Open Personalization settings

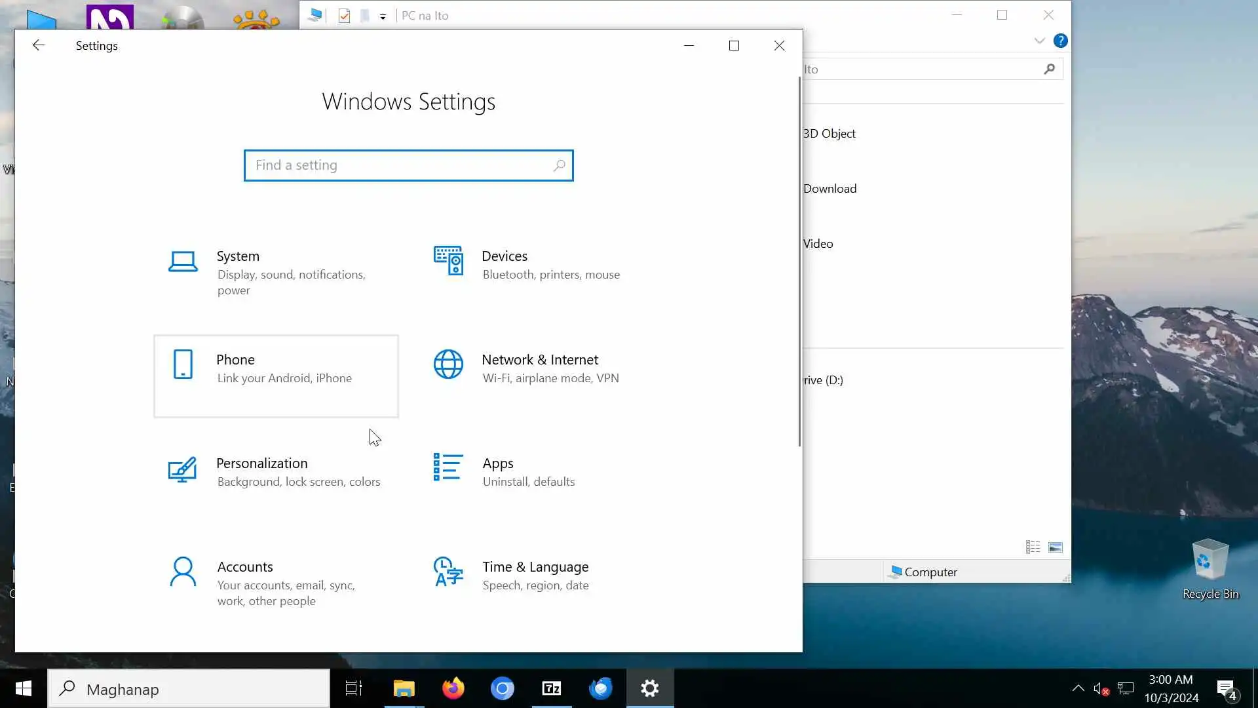click(x=275, y=471)
